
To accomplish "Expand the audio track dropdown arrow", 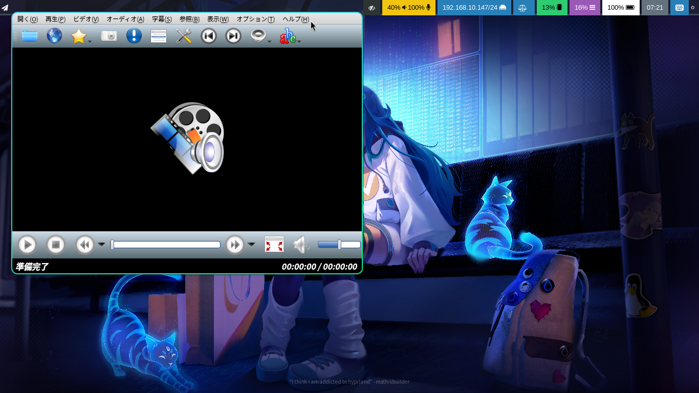I will [x=269, y=41].
